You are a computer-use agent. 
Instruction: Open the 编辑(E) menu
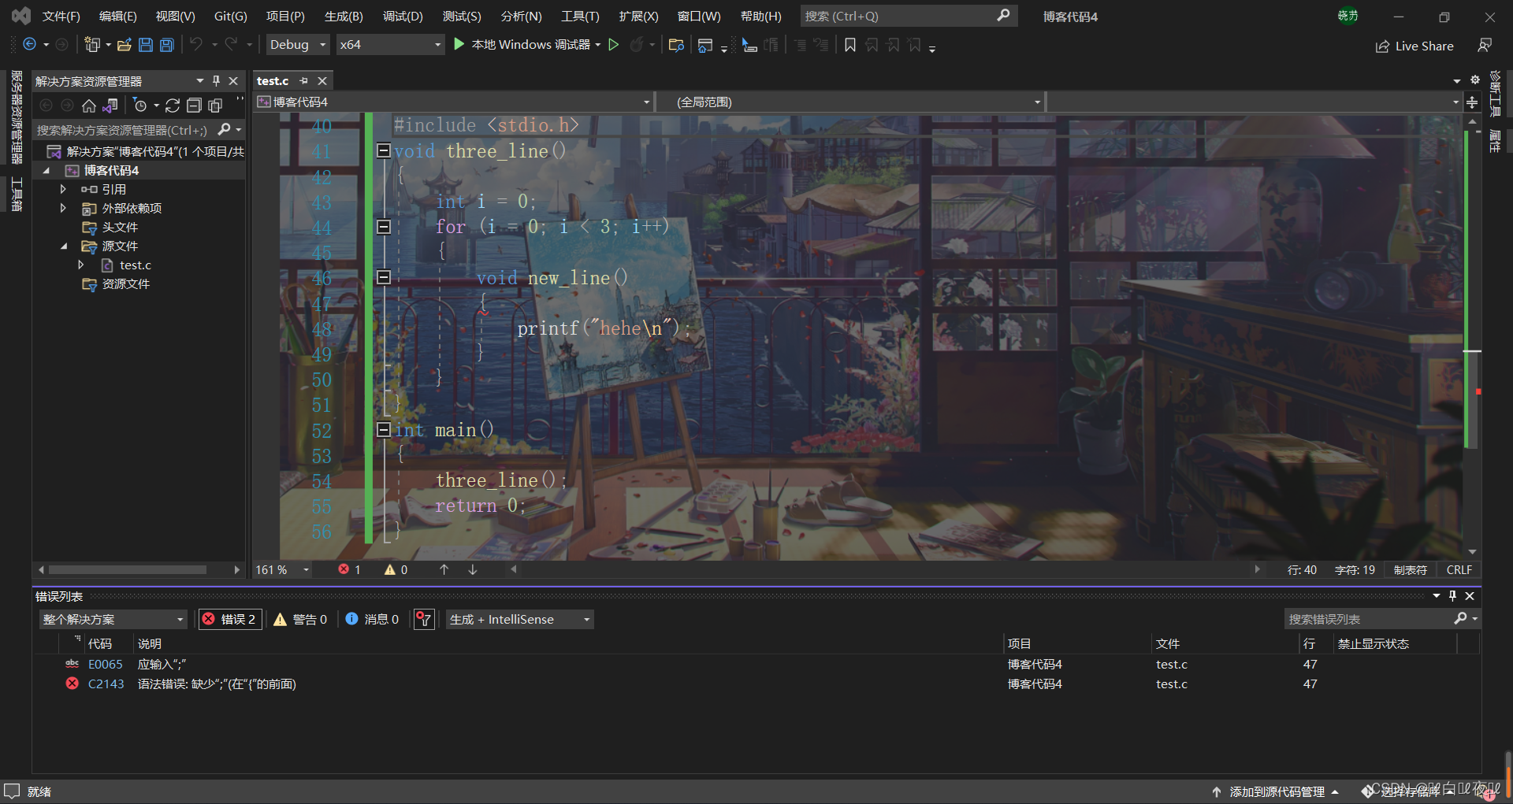pyautogui.click(x=118, y=16)
